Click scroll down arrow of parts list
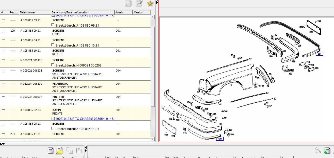Viewport: 334px width, 158px height. click(153, 139)
